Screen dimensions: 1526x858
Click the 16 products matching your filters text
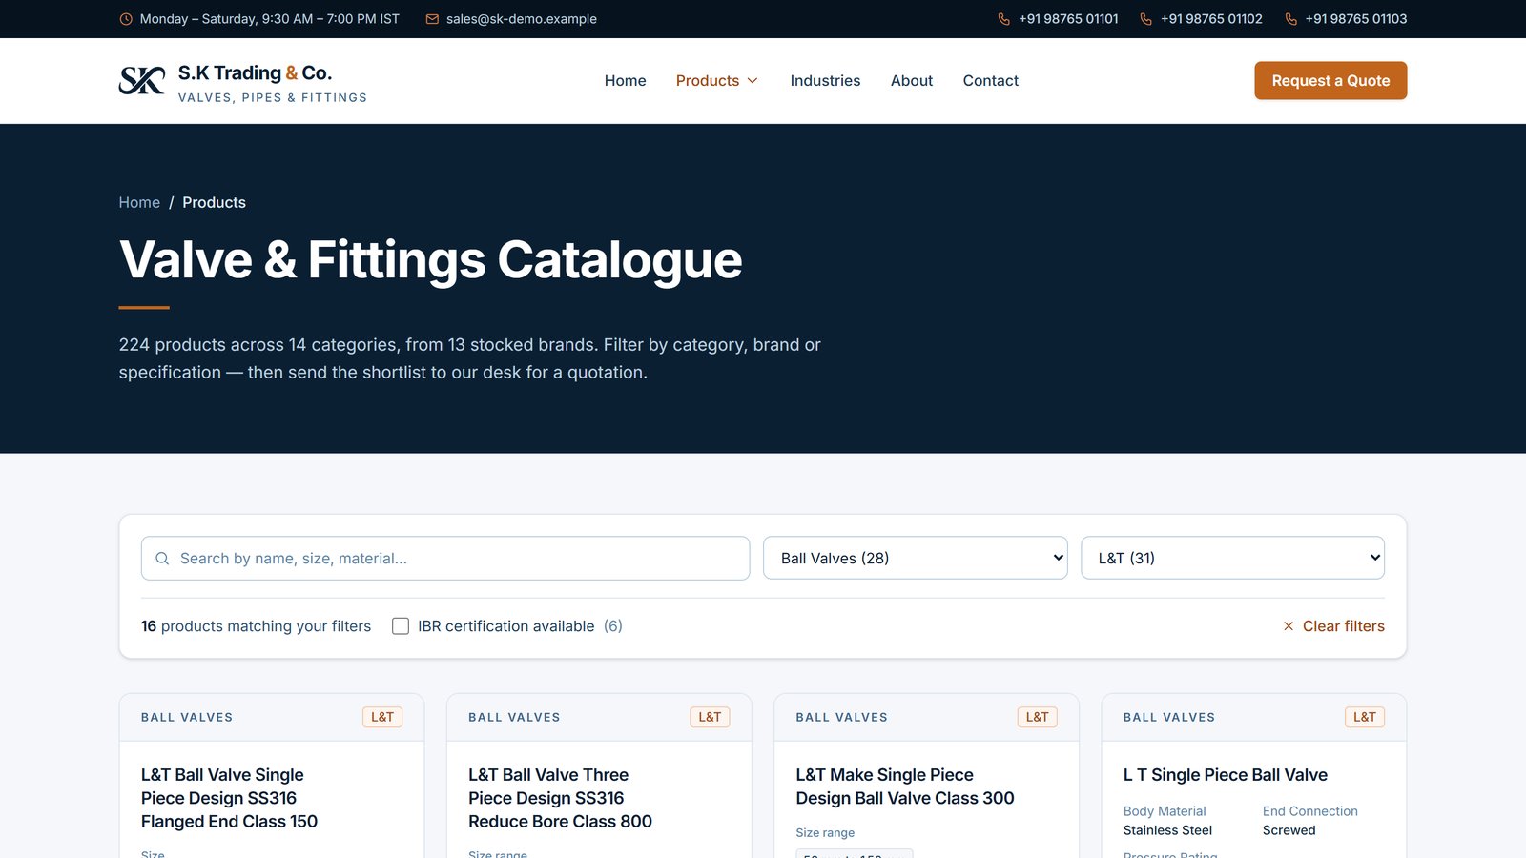click(x=256, y=626)
